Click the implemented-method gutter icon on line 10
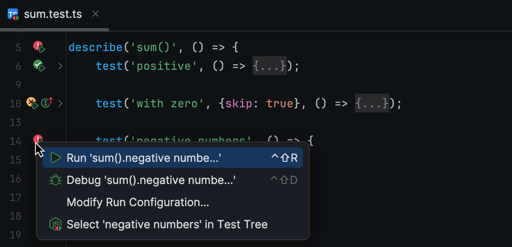 click(47, 103)
